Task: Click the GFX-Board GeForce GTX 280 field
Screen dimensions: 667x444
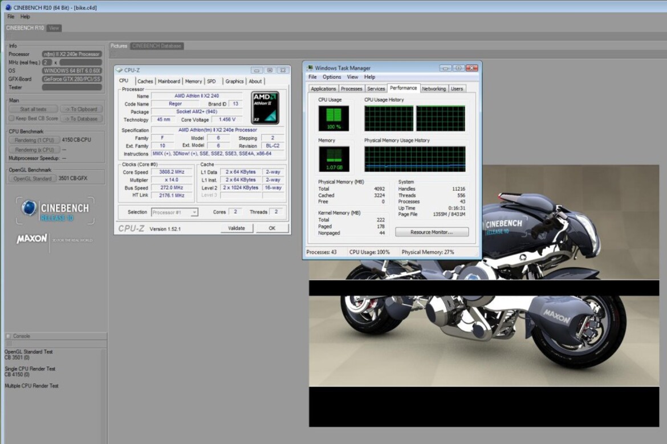Action: pyautogui.click(x=72, y=79)
